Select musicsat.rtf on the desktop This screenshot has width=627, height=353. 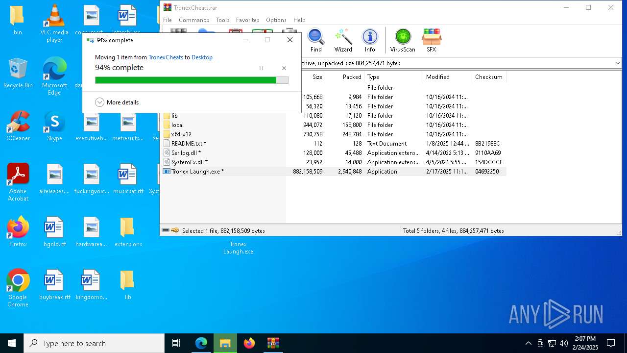(x=128, y=179)
